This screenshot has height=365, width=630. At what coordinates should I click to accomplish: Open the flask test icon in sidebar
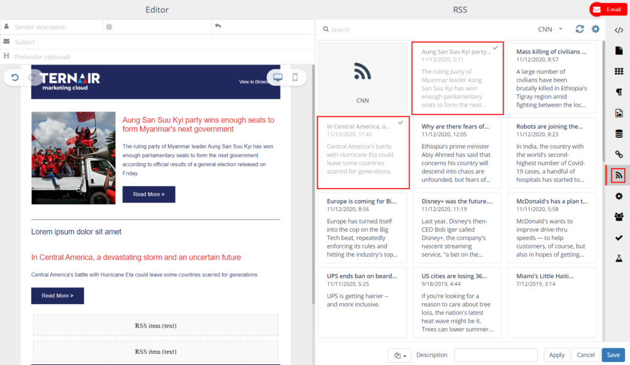coord(619,259)
